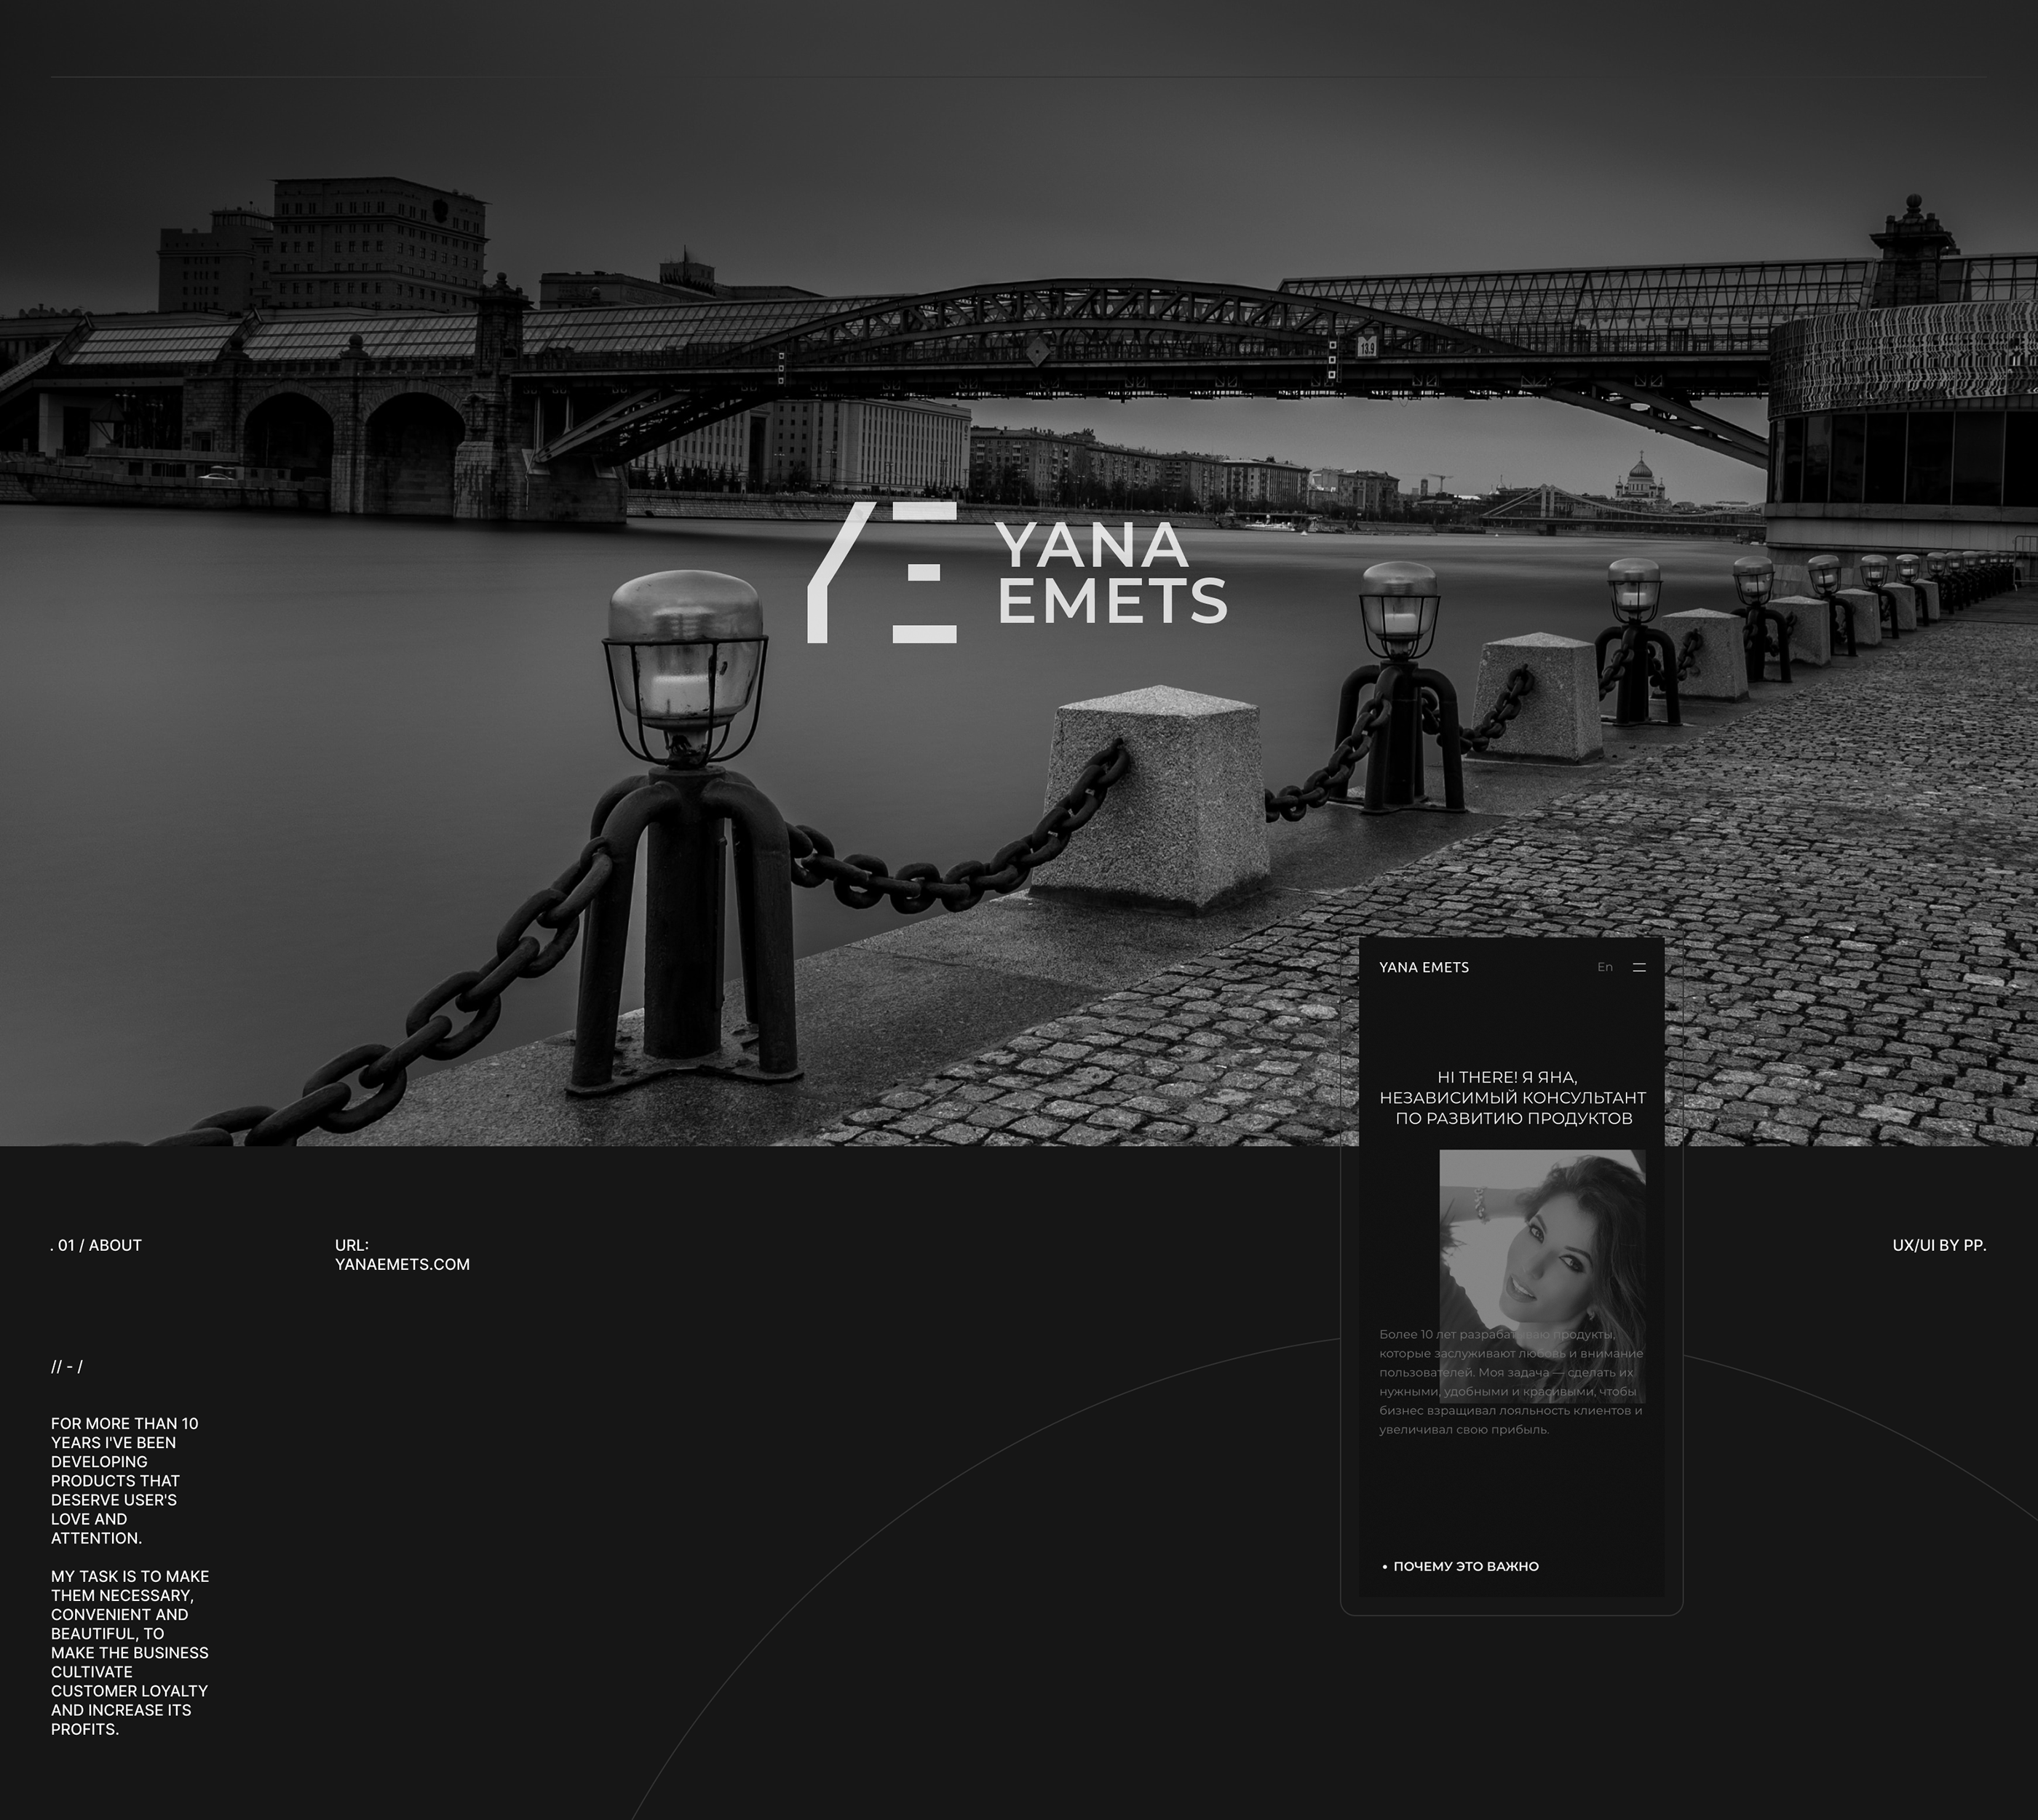Switch language with the En toggle
2038x1820 pixels.
point(1604,967)
